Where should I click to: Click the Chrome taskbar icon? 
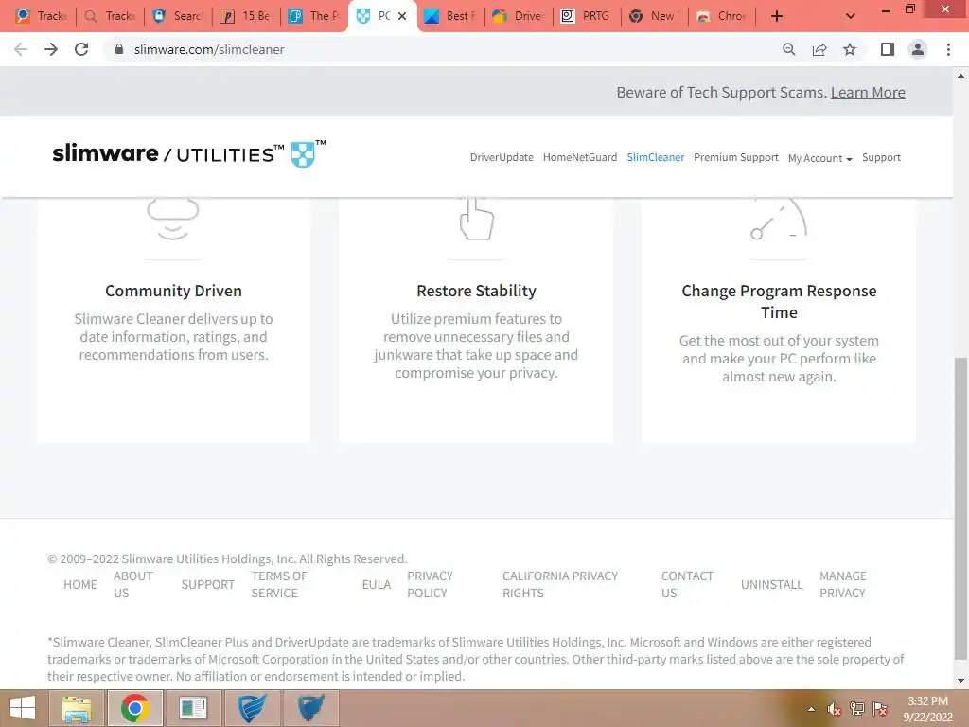[x=134, y=708]
